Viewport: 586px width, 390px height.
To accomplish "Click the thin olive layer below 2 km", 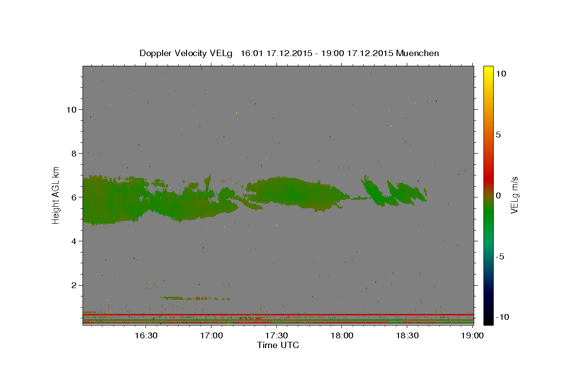I will pos(195,298).
